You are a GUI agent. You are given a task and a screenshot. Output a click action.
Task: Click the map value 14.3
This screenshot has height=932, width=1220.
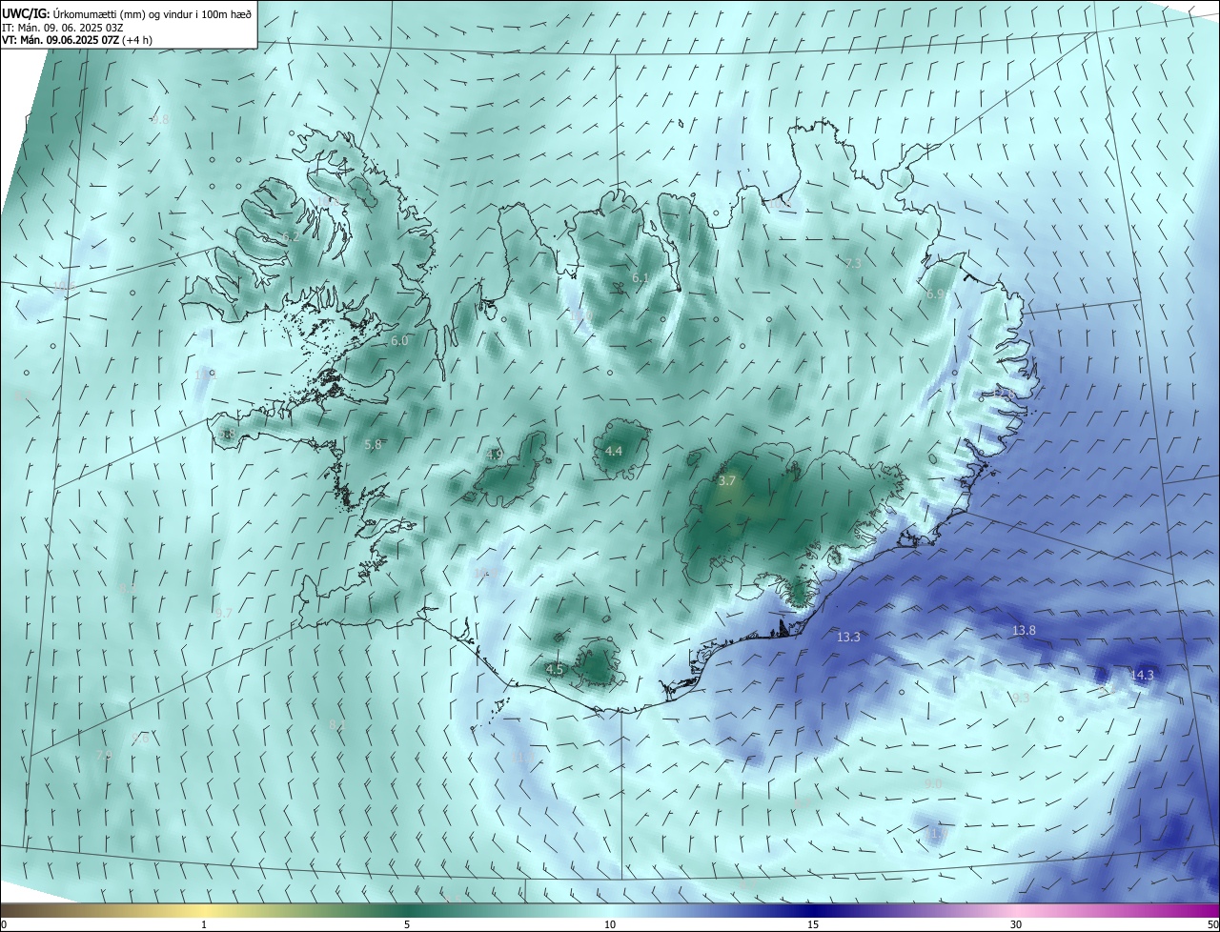(1142, 676)
